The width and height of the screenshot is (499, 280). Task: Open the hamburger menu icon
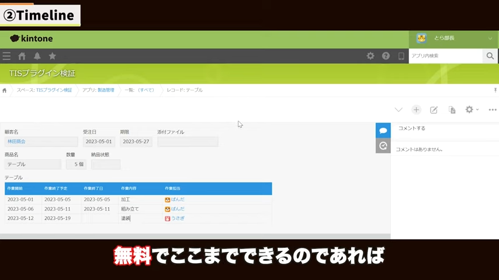6,56
